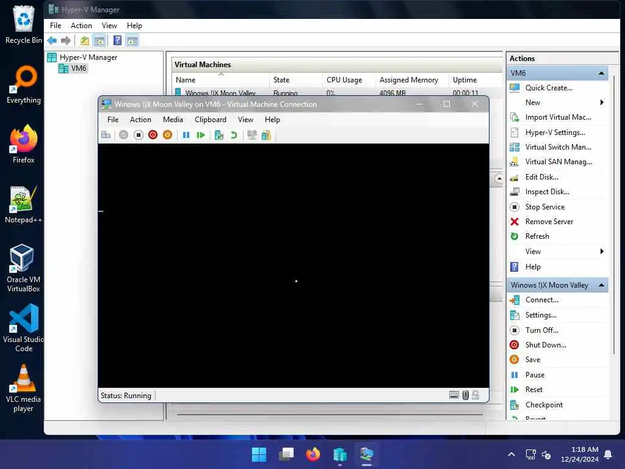Open Help menu in VM Connection window
Viewport: 625px width, 469px height.
coord(272,120)
